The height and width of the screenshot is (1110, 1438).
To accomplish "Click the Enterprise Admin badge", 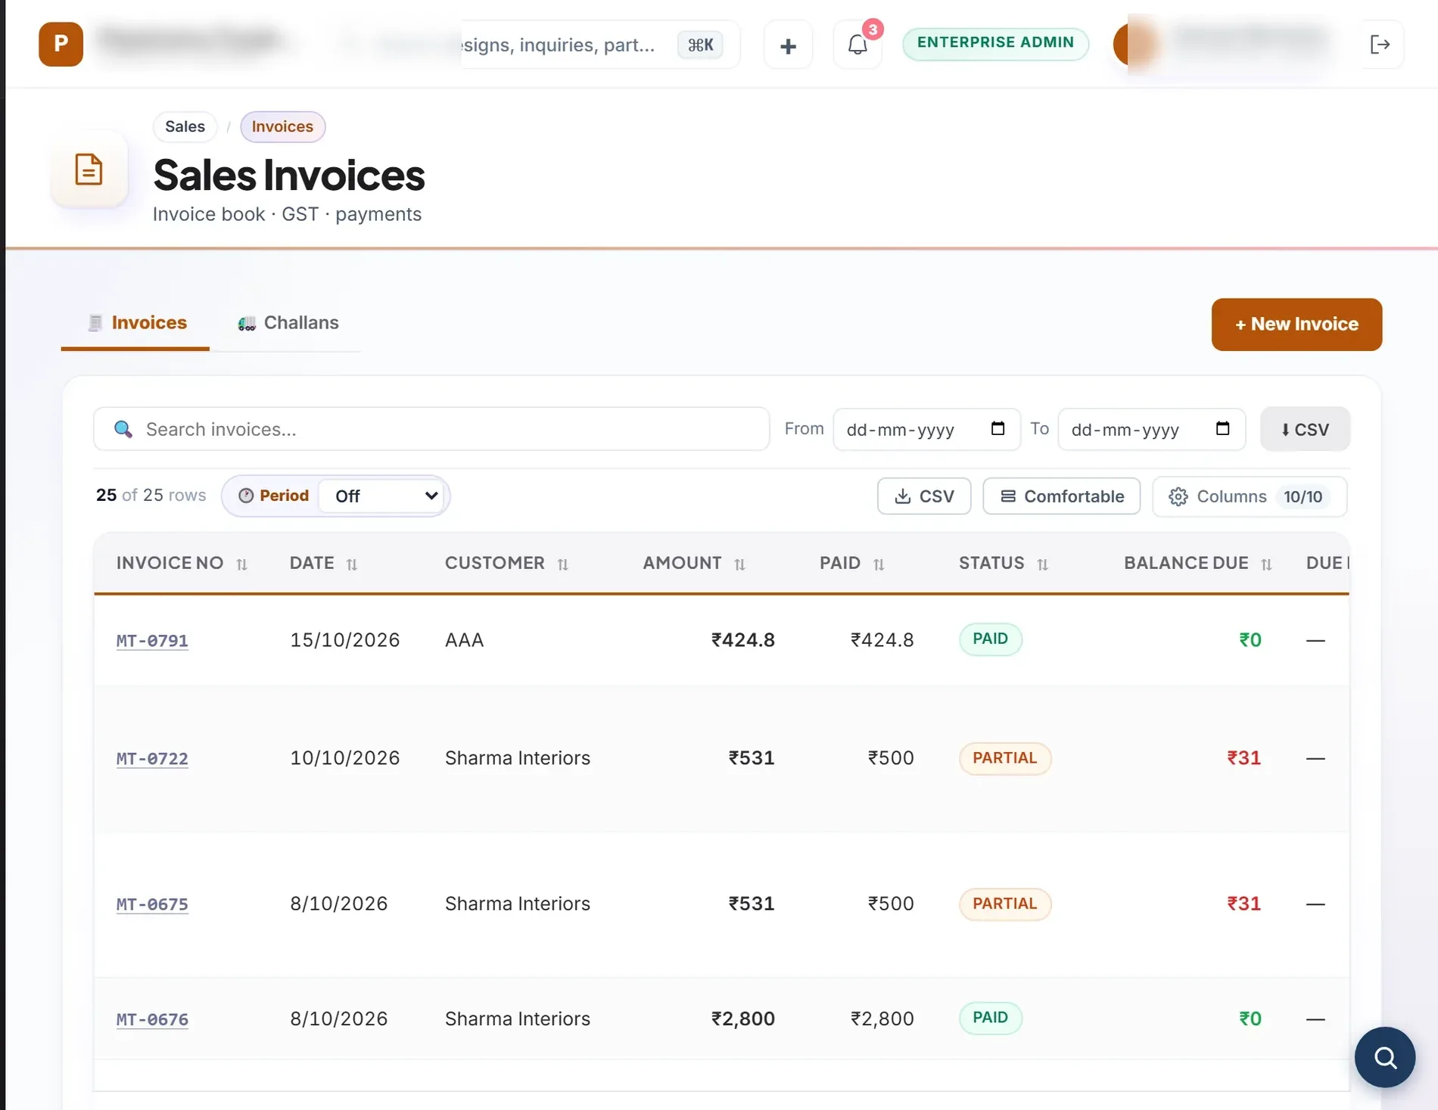I will 995,43.
